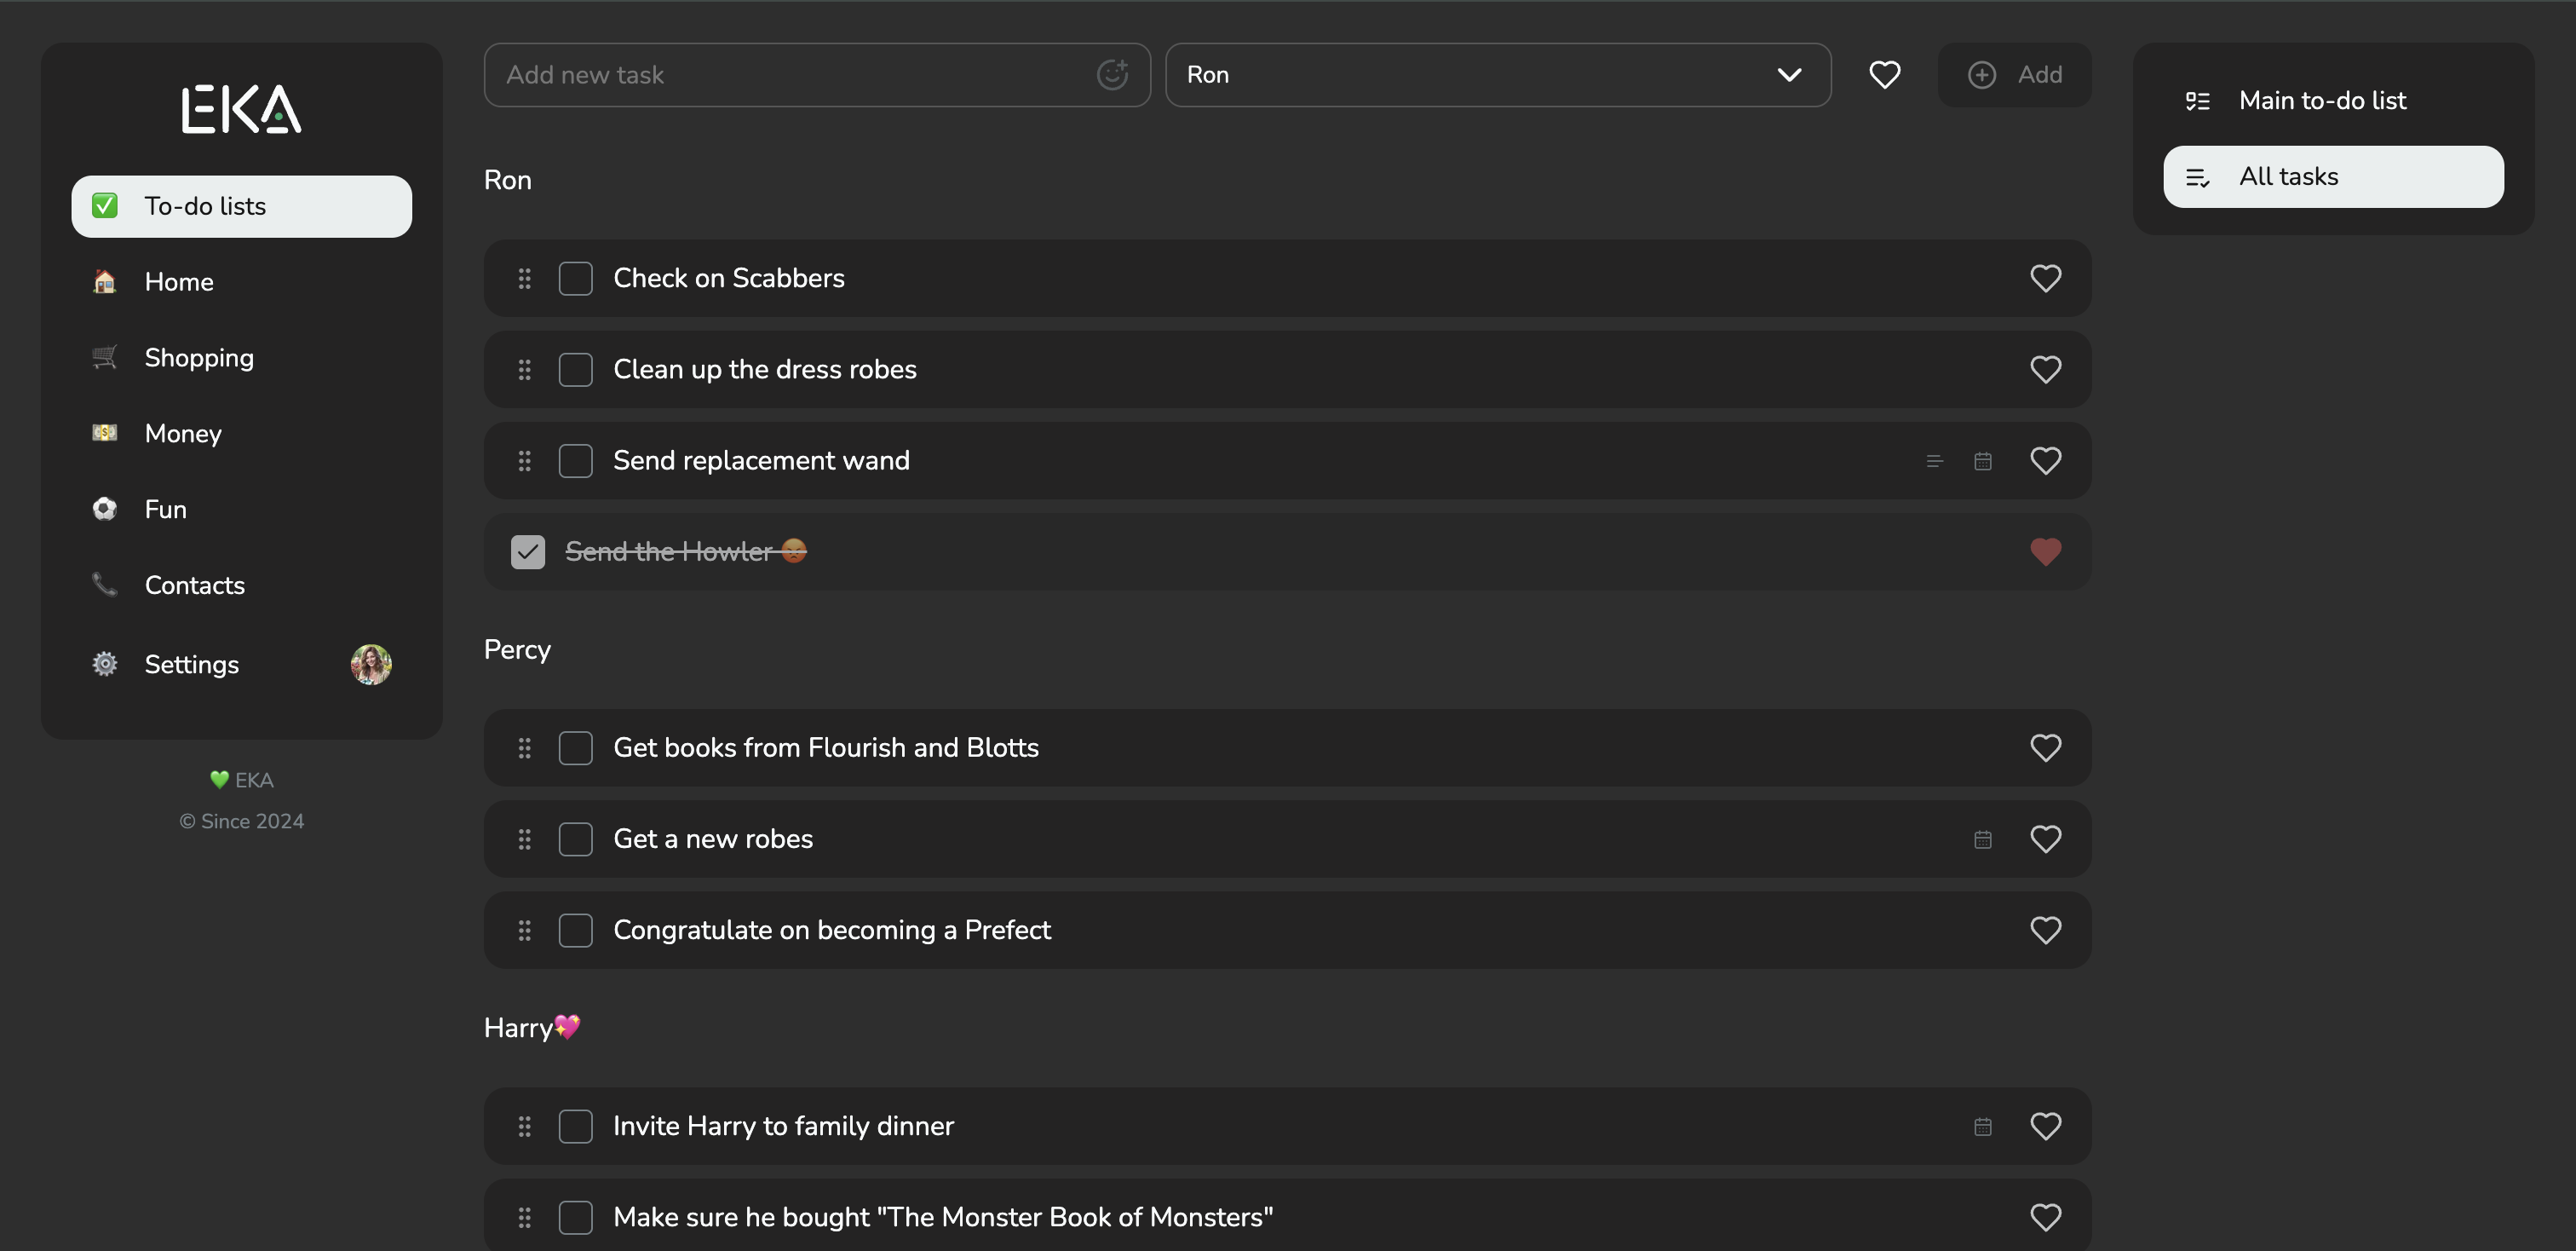Favorite the Check on Scabbers task
Viewport: 2576px width, 1251px height.
pyautogui.click(x=2046, y=278)
